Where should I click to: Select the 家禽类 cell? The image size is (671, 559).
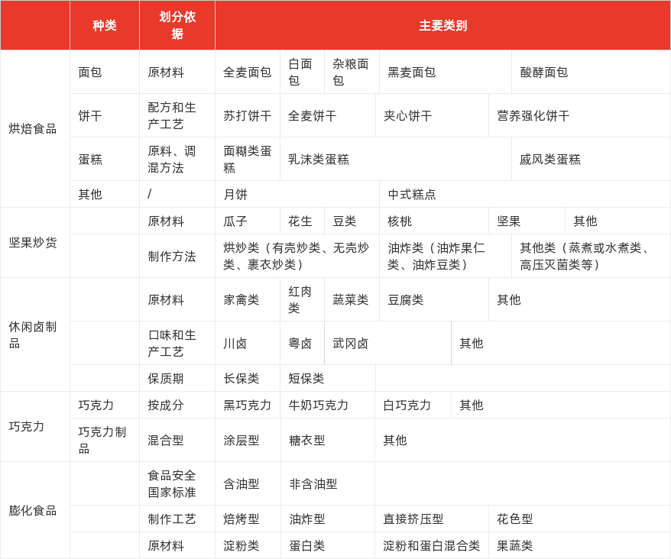(248, 299)
